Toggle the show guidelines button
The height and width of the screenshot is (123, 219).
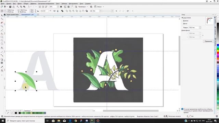tap(72, 7)
